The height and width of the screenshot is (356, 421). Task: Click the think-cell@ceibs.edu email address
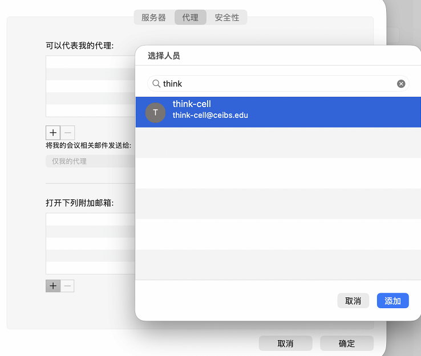click(x=210, y=116)
